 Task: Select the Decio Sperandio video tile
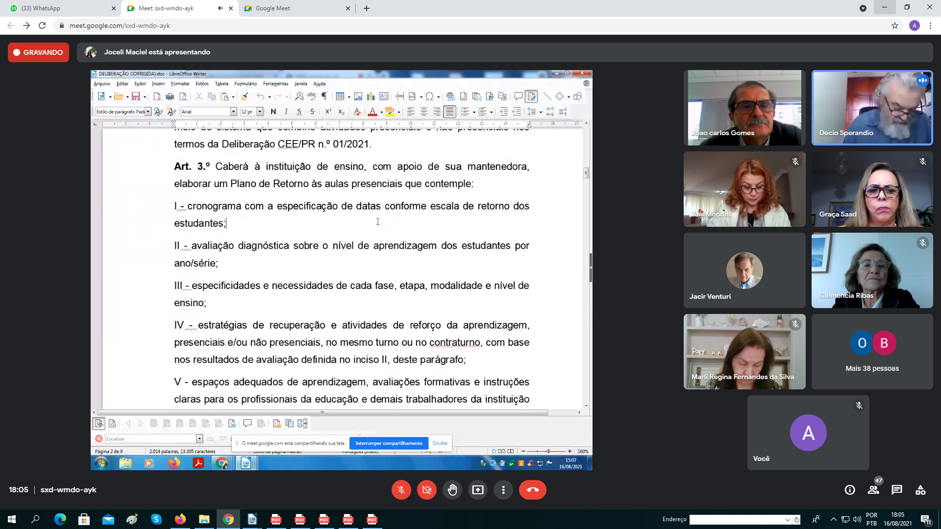point(872,108)
